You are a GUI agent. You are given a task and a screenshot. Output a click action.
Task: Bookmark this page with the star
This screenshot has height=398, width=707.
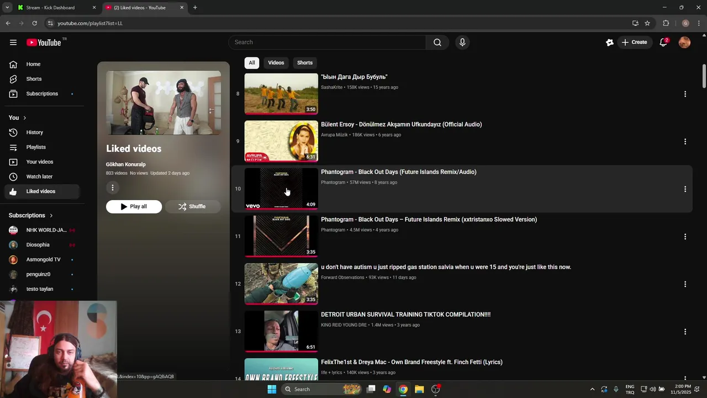647,23
